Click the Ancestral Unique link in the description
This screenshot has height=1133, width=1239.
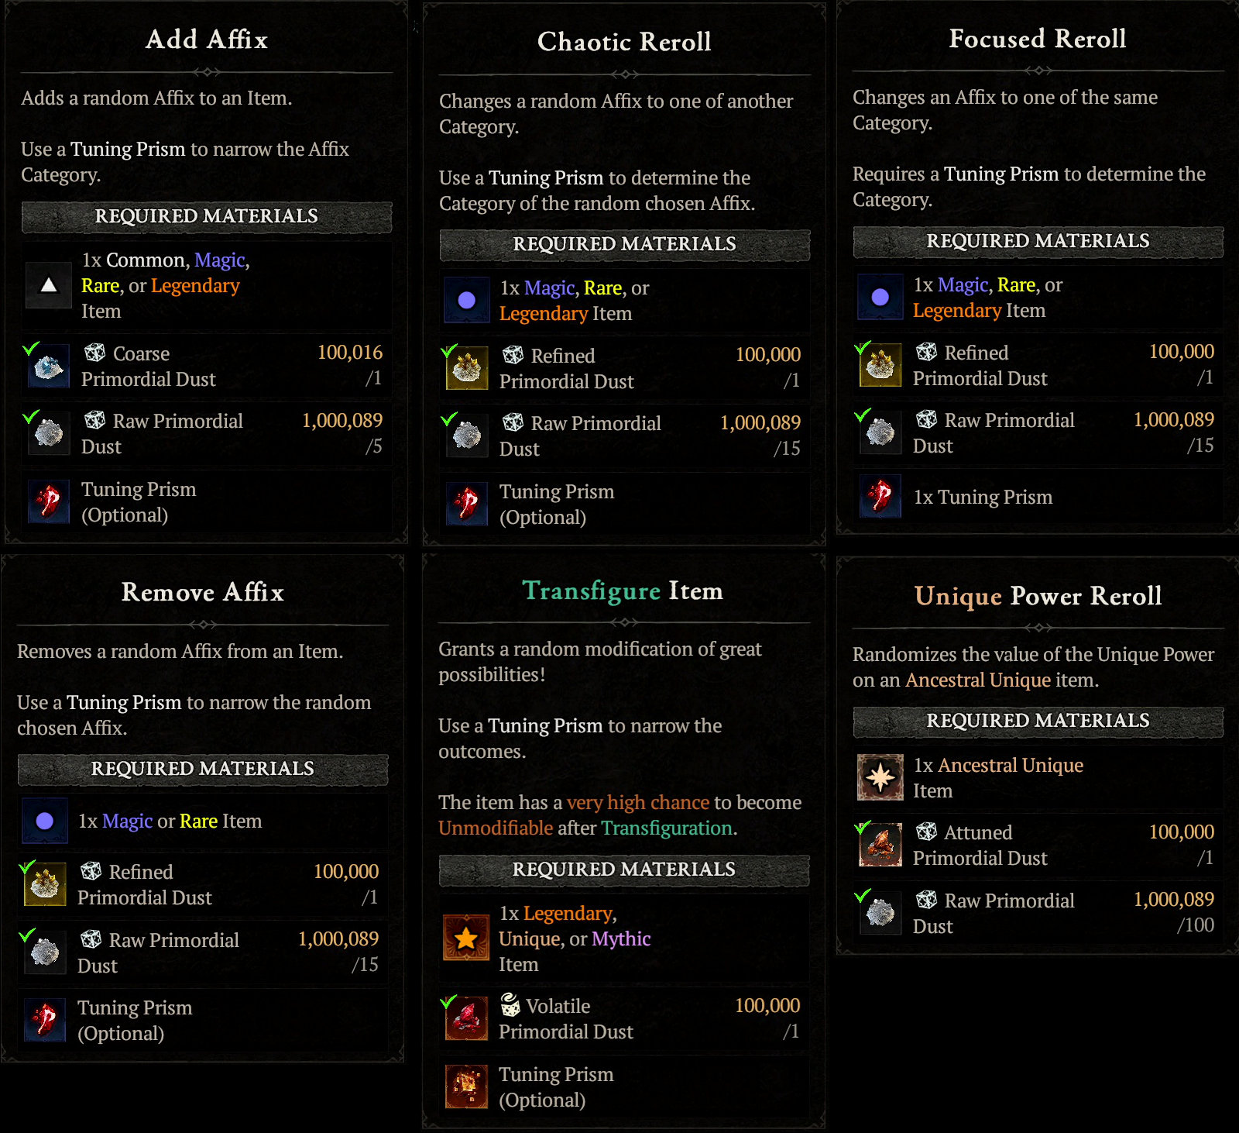978,680
